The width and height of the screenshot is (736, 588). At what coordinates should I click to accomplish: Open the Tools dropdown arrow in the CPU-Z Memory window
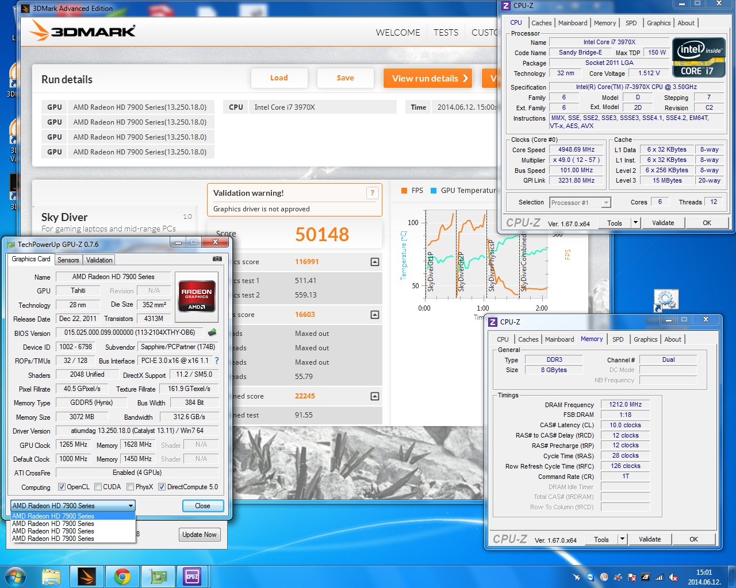[x=622, y=539]
